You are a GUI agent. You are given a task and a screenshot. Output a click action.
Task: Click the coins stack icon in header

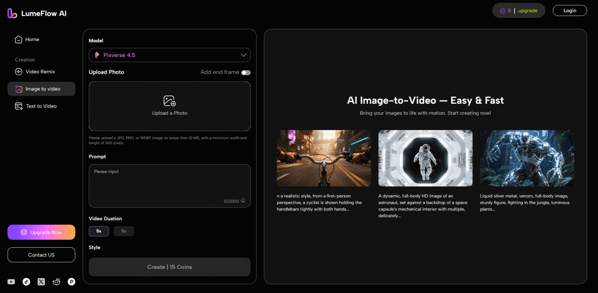[503, 10]
